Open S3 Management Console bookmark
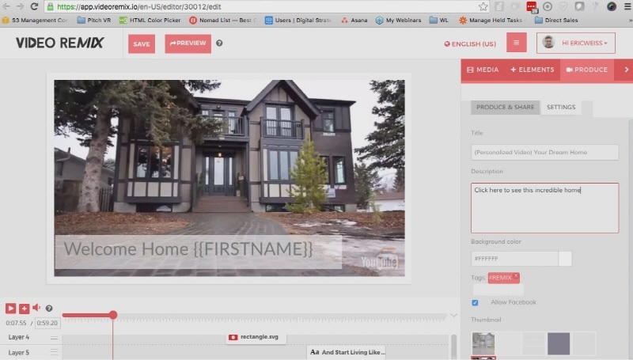Image resolution: width=633 pixels, height=360 pixels. click(35, 21)
